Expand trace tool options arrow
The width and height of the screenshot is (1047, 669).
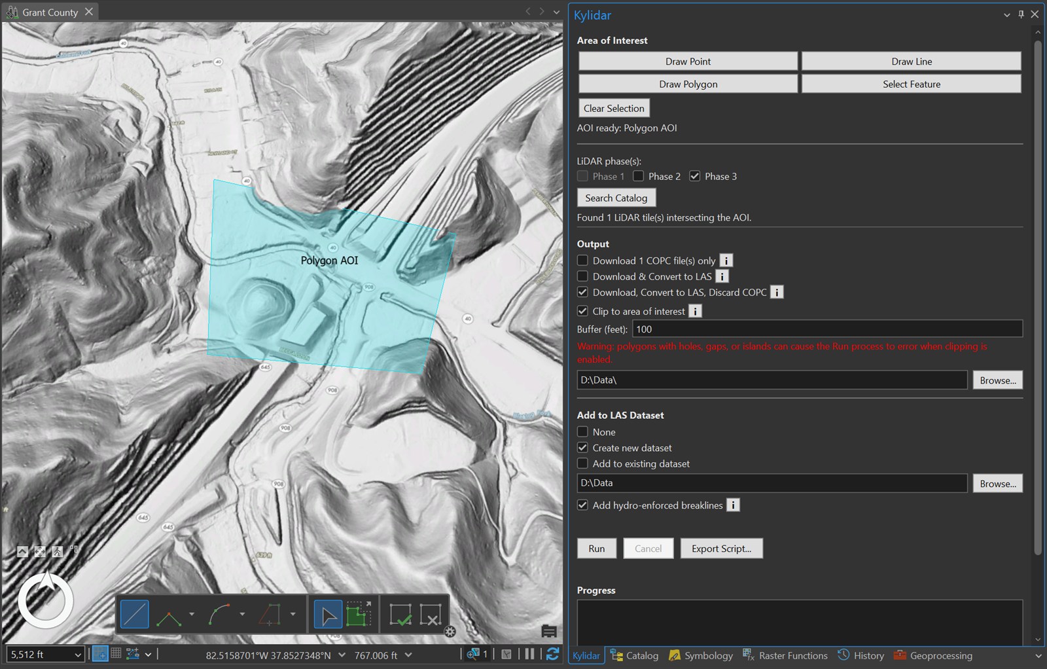(x=293, y=615)
